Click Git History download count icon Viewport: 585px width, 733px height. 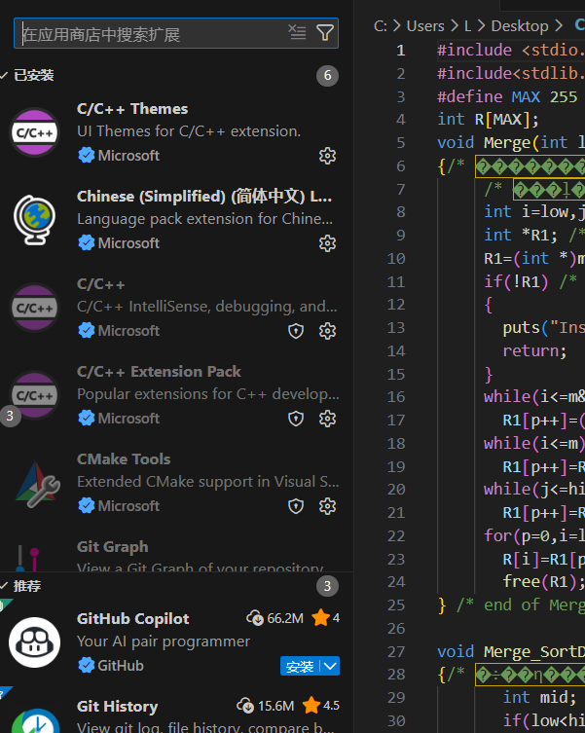(x=245, y=706)
